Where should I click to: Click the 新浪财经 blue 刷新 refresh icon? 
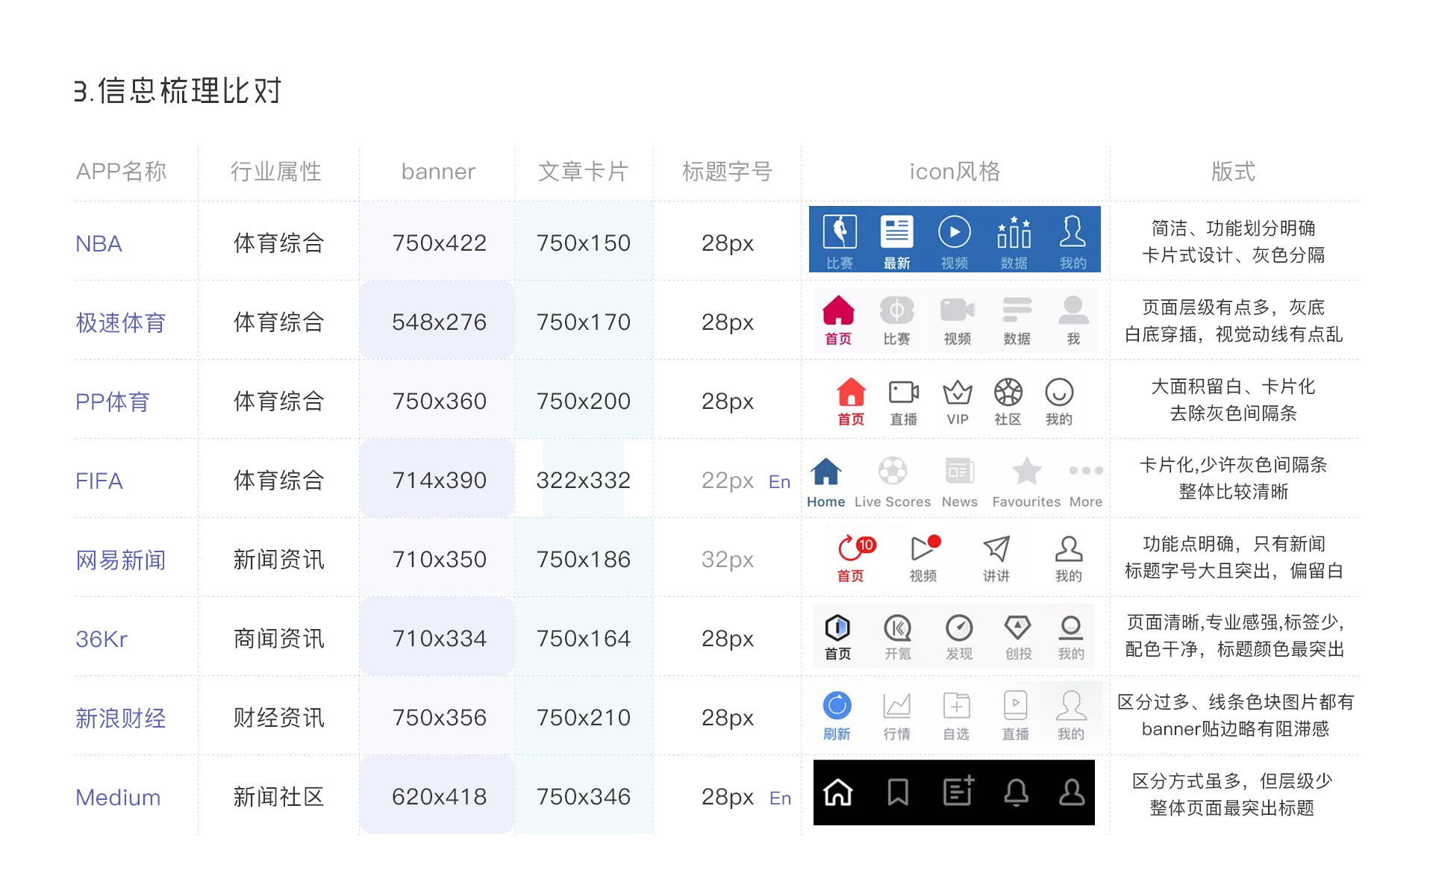[837, 705]
